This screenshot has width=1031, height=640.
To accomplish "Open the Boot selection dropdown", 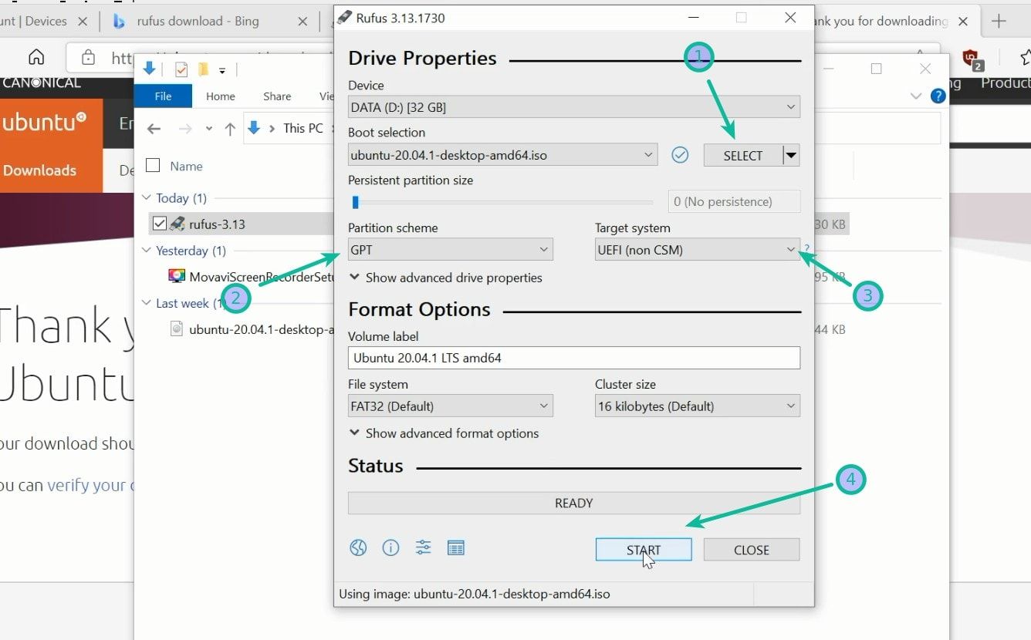I will coord(502,155).
